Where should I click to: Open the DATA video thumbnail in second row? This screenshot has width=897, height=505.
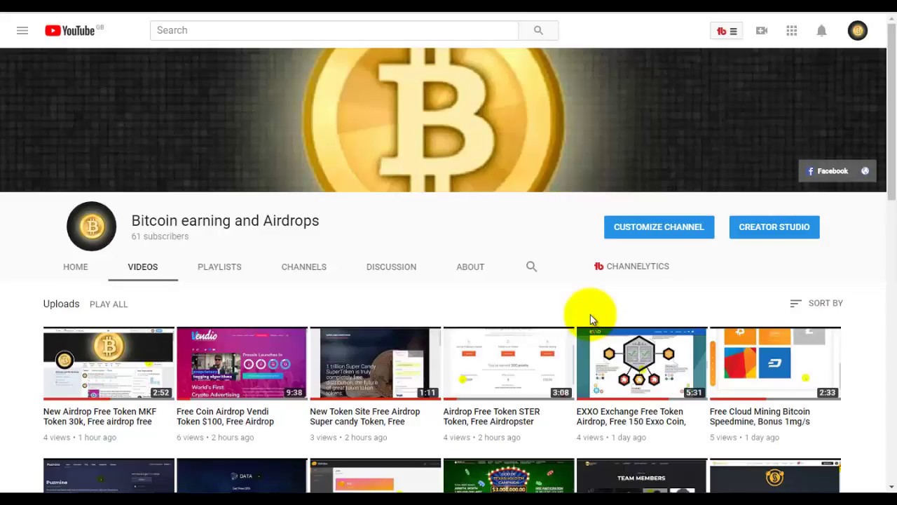pyautogui.click(x=242, y=476)
